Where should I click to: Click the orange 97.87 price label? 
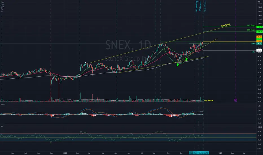(x=259, y=41)
